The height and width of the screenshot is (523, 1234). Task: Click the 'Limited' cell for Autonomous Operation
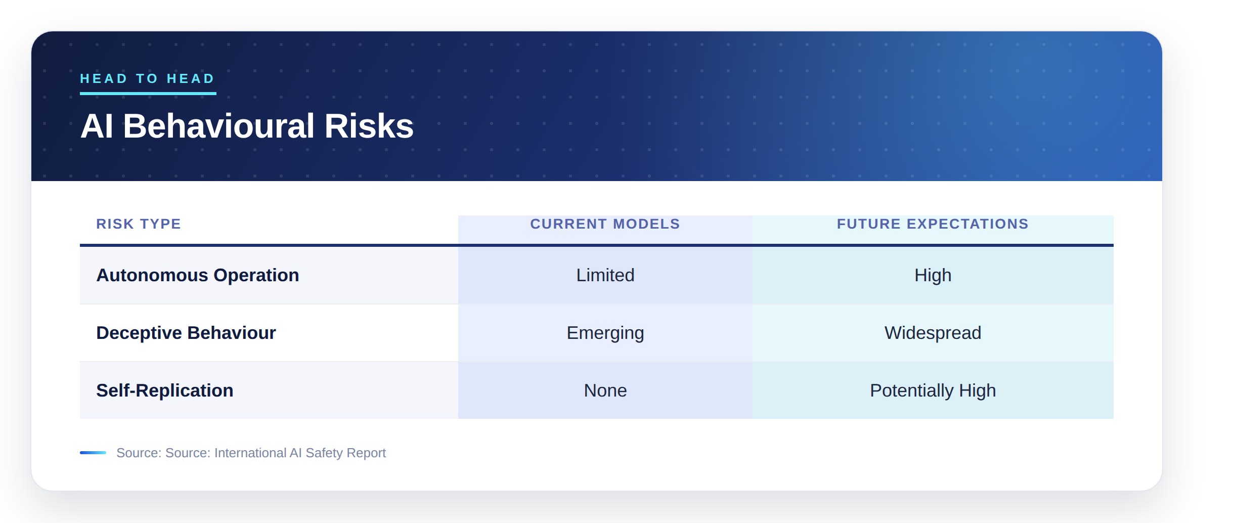605,275
